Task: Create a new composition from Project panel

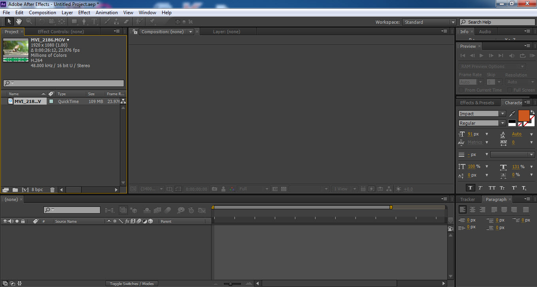Action: coord(25,190)
